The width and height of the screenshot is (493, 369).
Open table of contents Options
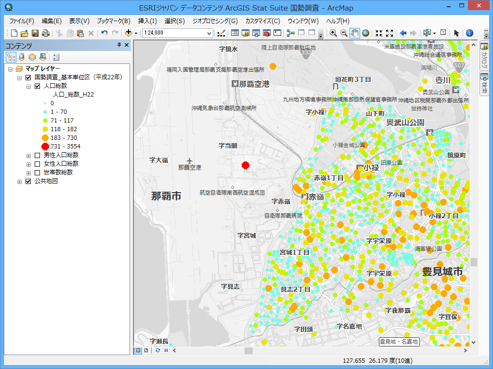click(56, 57)
